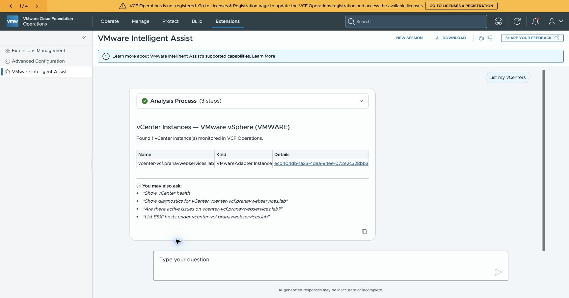Open the Build menu
The width and height of the screenshot is (569, 298).
tap(197, 21)
